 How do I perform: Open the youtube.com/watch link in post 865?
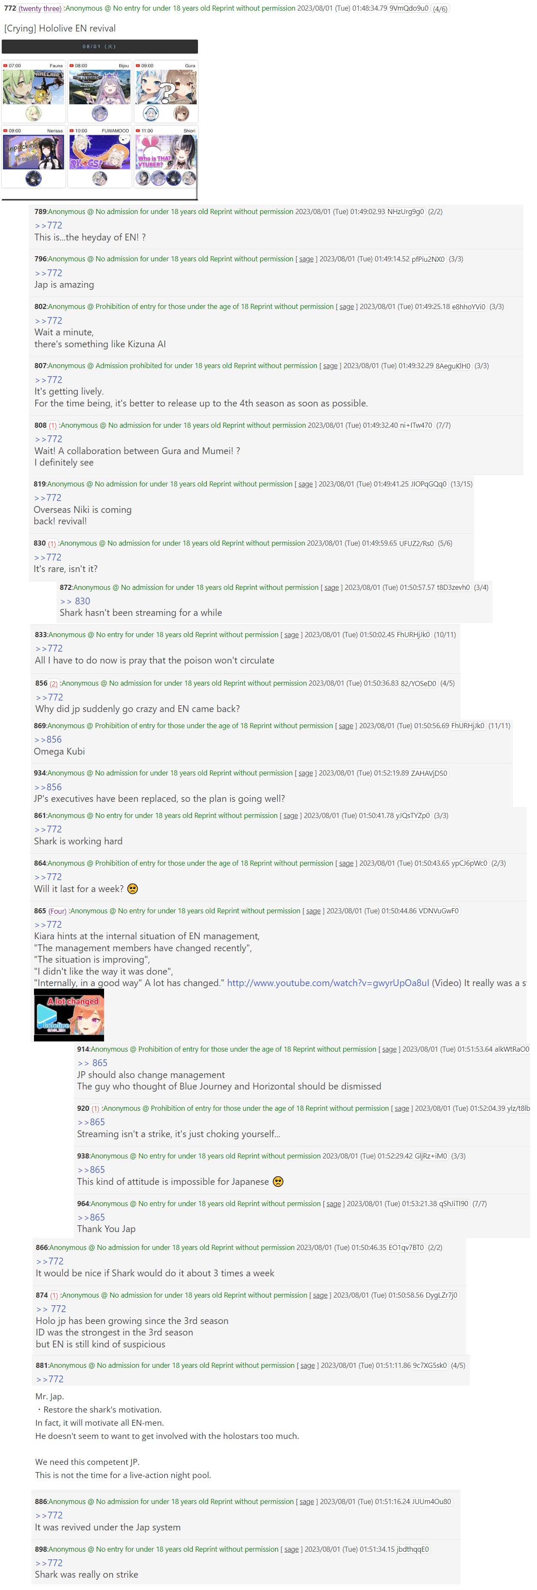tap(328, 983)
